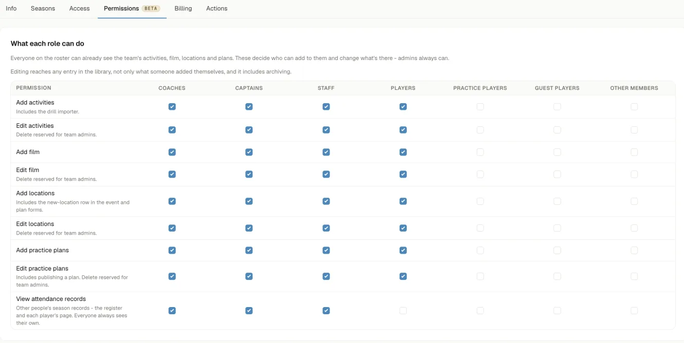The image size is (684, 343).
Task: Uncheck Add practice plans for Coaches
Action: (x=172, y=250)
